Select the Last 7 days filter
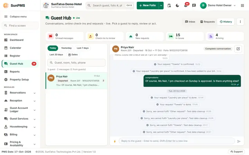Screen dimensions: 249x155 point(83,48)
